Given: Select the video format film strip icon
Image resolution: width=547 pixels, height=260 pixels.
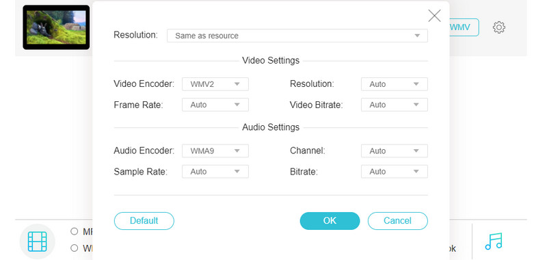Looking at the screenshot, I should click(x=38, y=242).
